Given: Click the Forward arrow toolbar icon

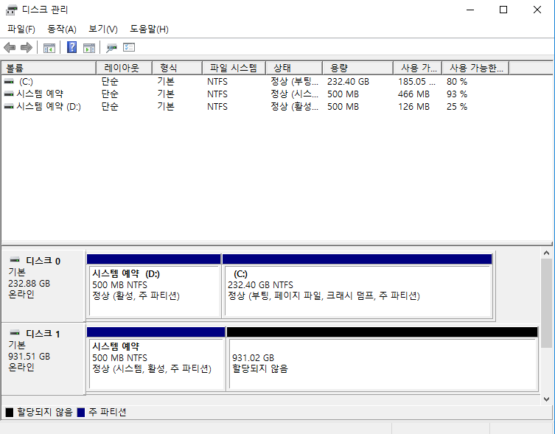Looking at the screenshot, I should click(x=27, y=47).
